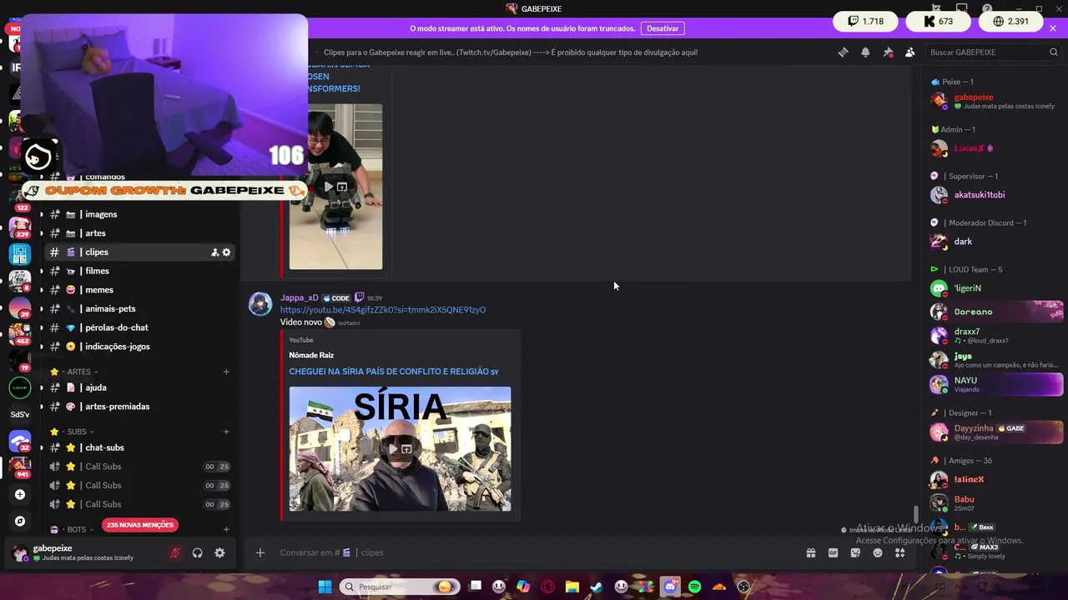The width and height of the screenshot is (1068, 600).
Task: Add a channel to the ARTES category
Action: click(226, 372)
